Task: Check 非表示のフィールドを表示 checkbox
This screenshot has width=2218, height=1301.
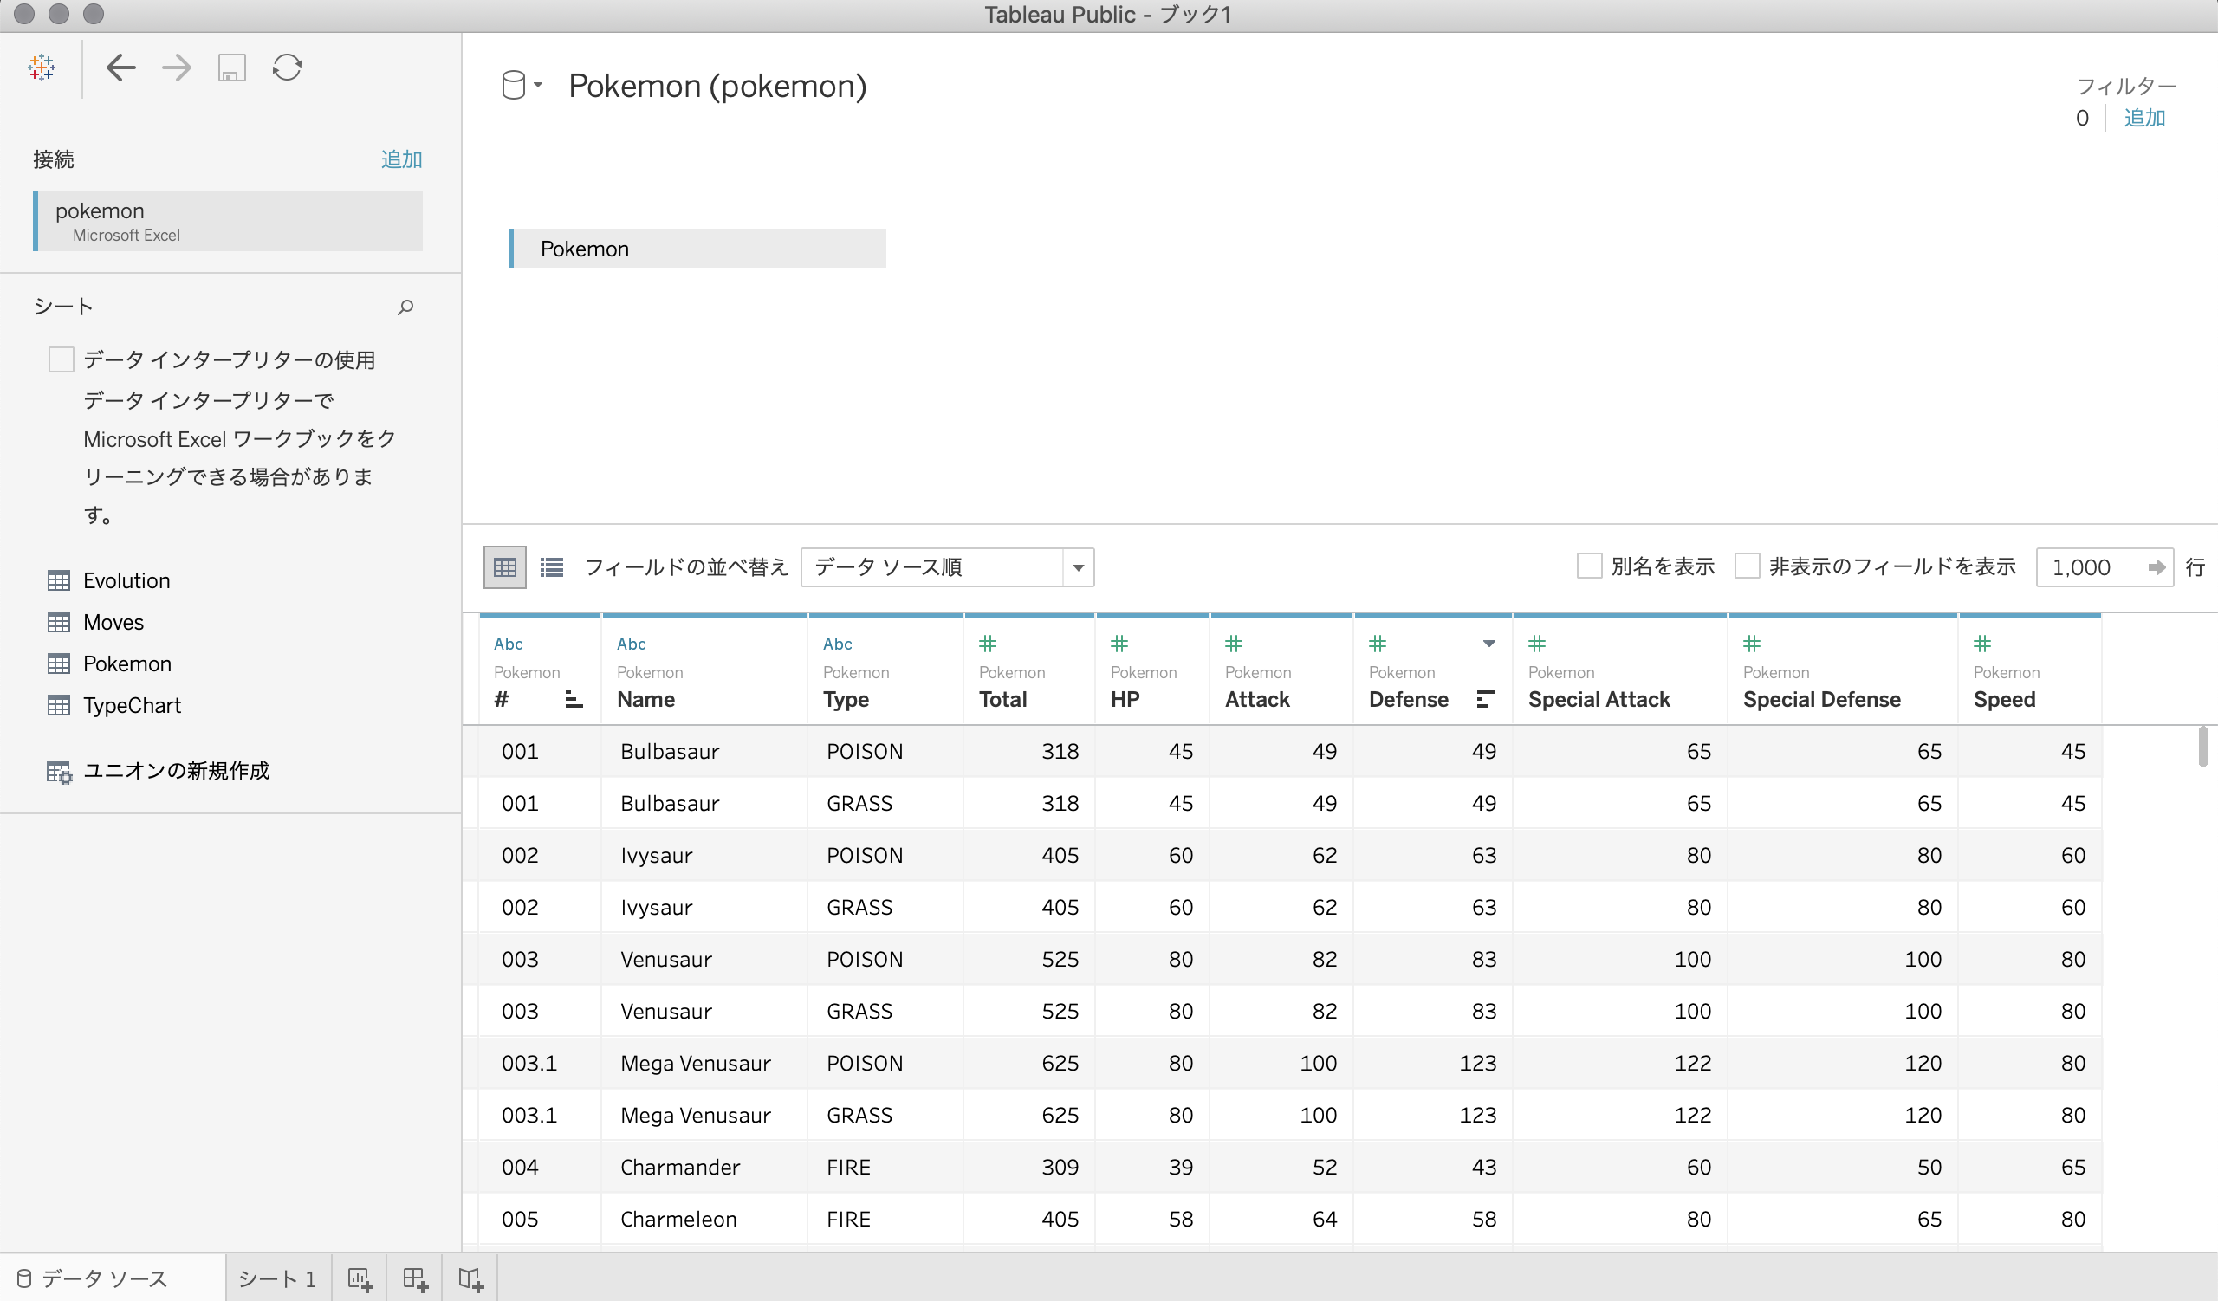Action: click(1746, 566)
